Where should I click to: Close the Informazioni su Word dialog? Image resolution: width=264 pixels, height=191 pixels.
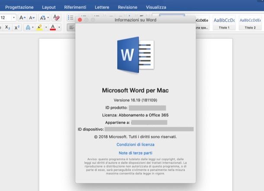pos(80,20)
